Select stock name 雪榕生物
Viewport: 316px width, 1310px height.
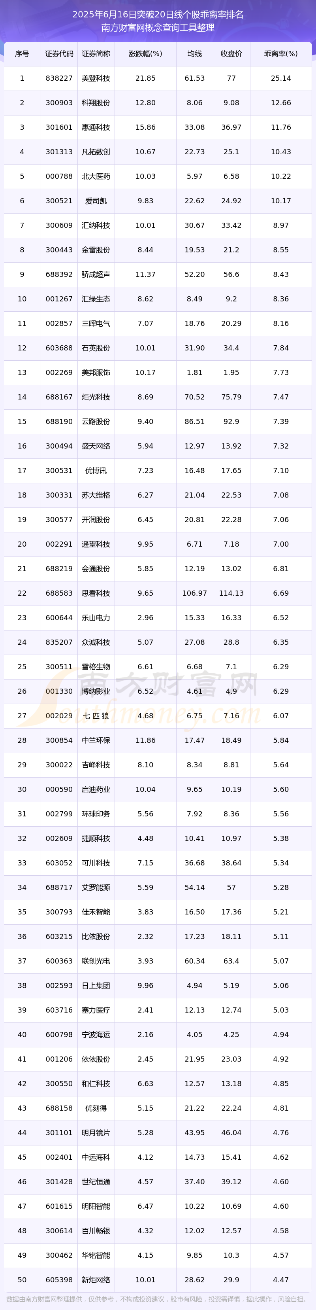click(x=96, y=667)
